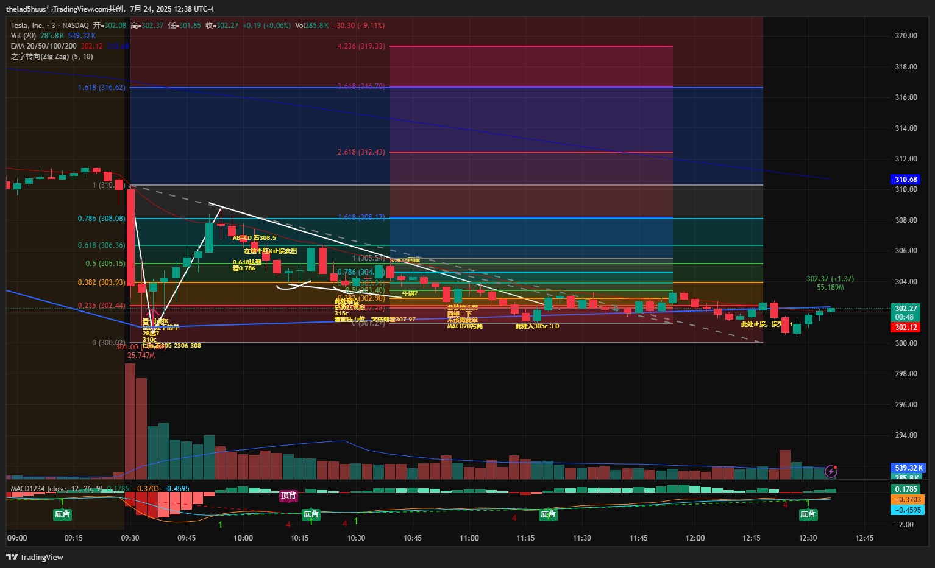Select the 'AB=CD 看308.5' chart annotation
This screenshot has width=935, height=568.
pos(254,238)
